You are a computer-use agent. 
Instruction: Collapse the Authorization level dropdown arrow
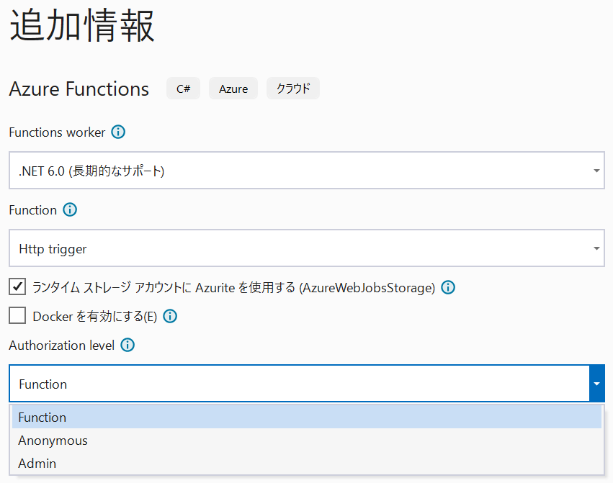click(x=596, y=384)
